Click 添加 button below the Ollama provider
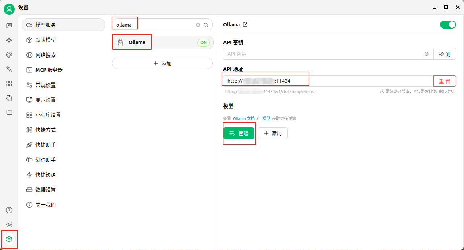Viewport: 464px width, 250px height. [x=162, y=63]
